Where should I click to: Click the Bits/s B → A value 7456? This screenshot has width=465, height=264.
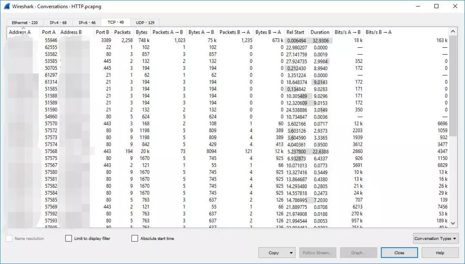click(443, 207)
